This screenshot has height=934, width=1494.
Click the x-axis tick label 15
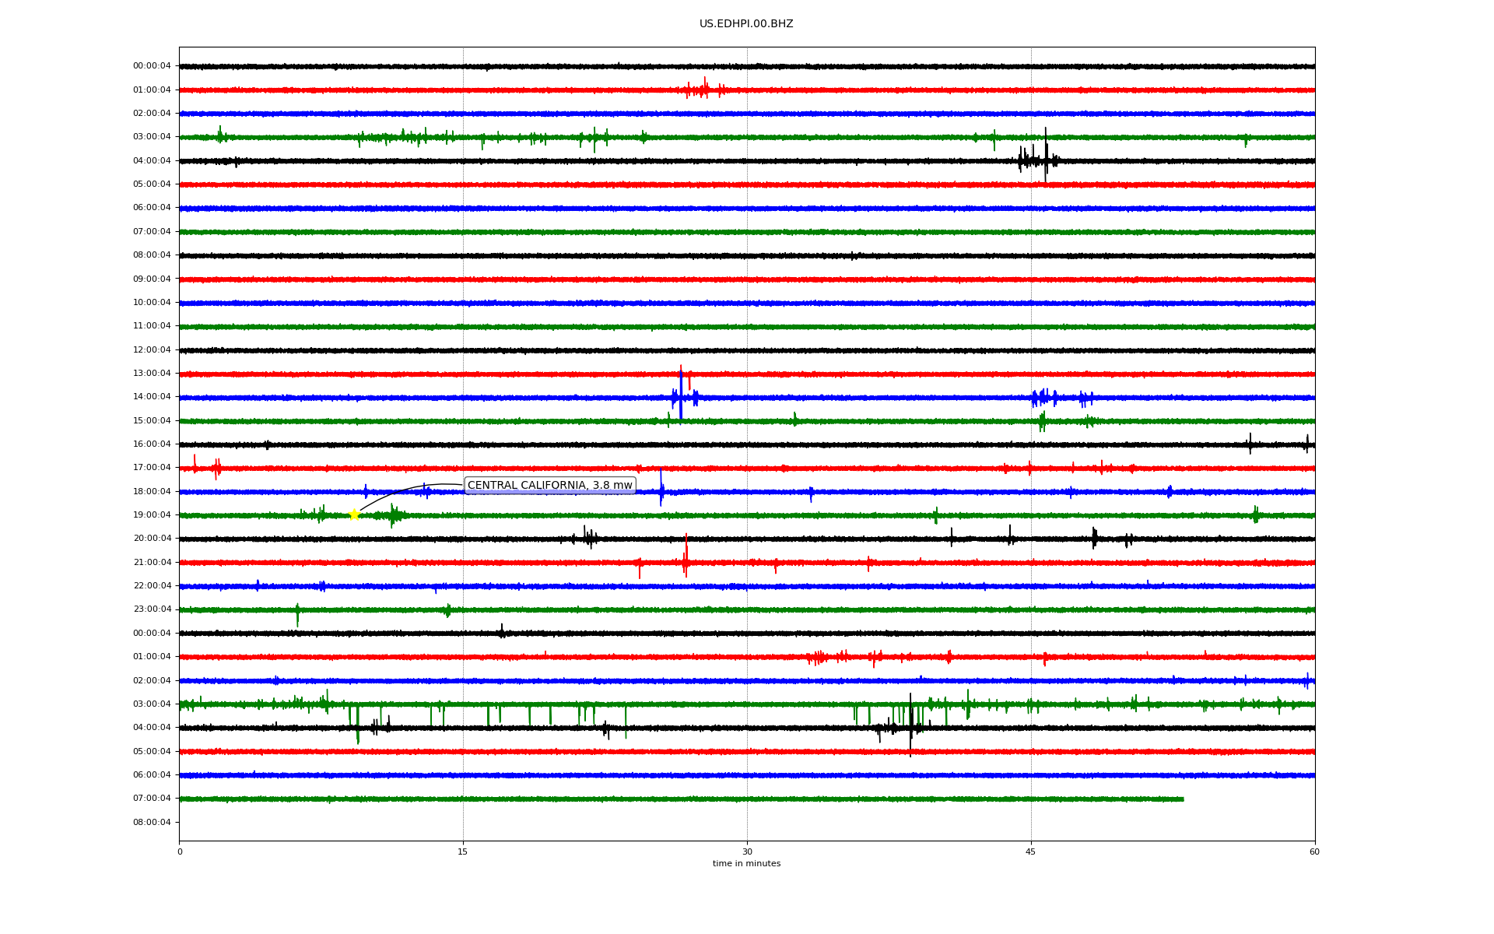[463, 851]
